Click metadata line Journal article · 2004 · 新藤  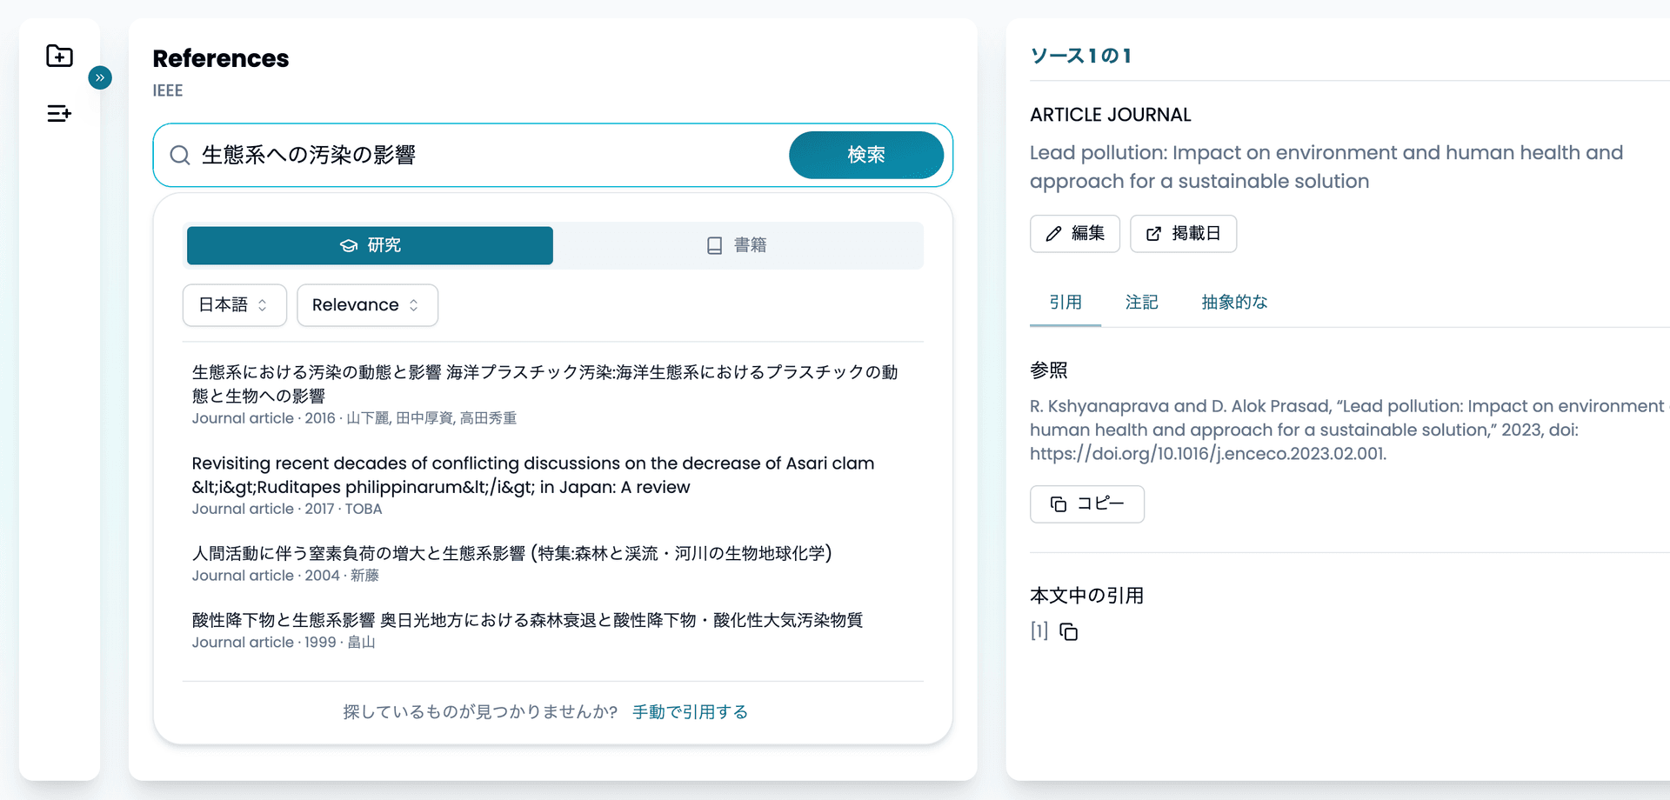pos(285,576)
